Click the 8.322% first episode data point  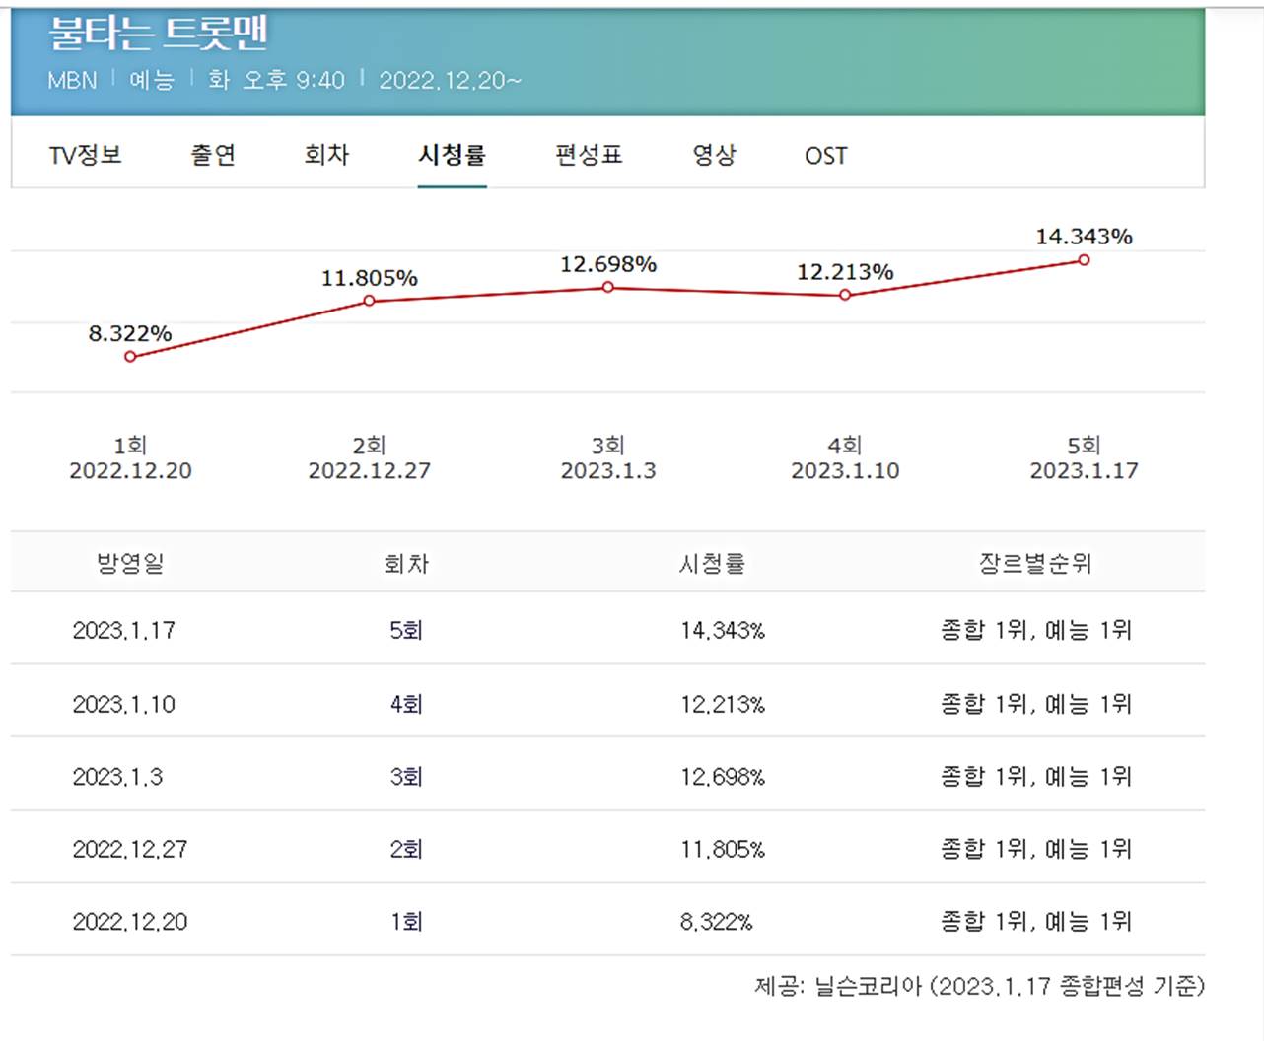tap(129, 356)
